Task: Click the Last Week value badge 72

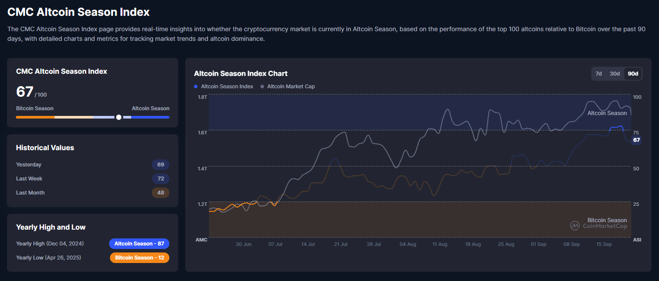Action: pos(161,179)
